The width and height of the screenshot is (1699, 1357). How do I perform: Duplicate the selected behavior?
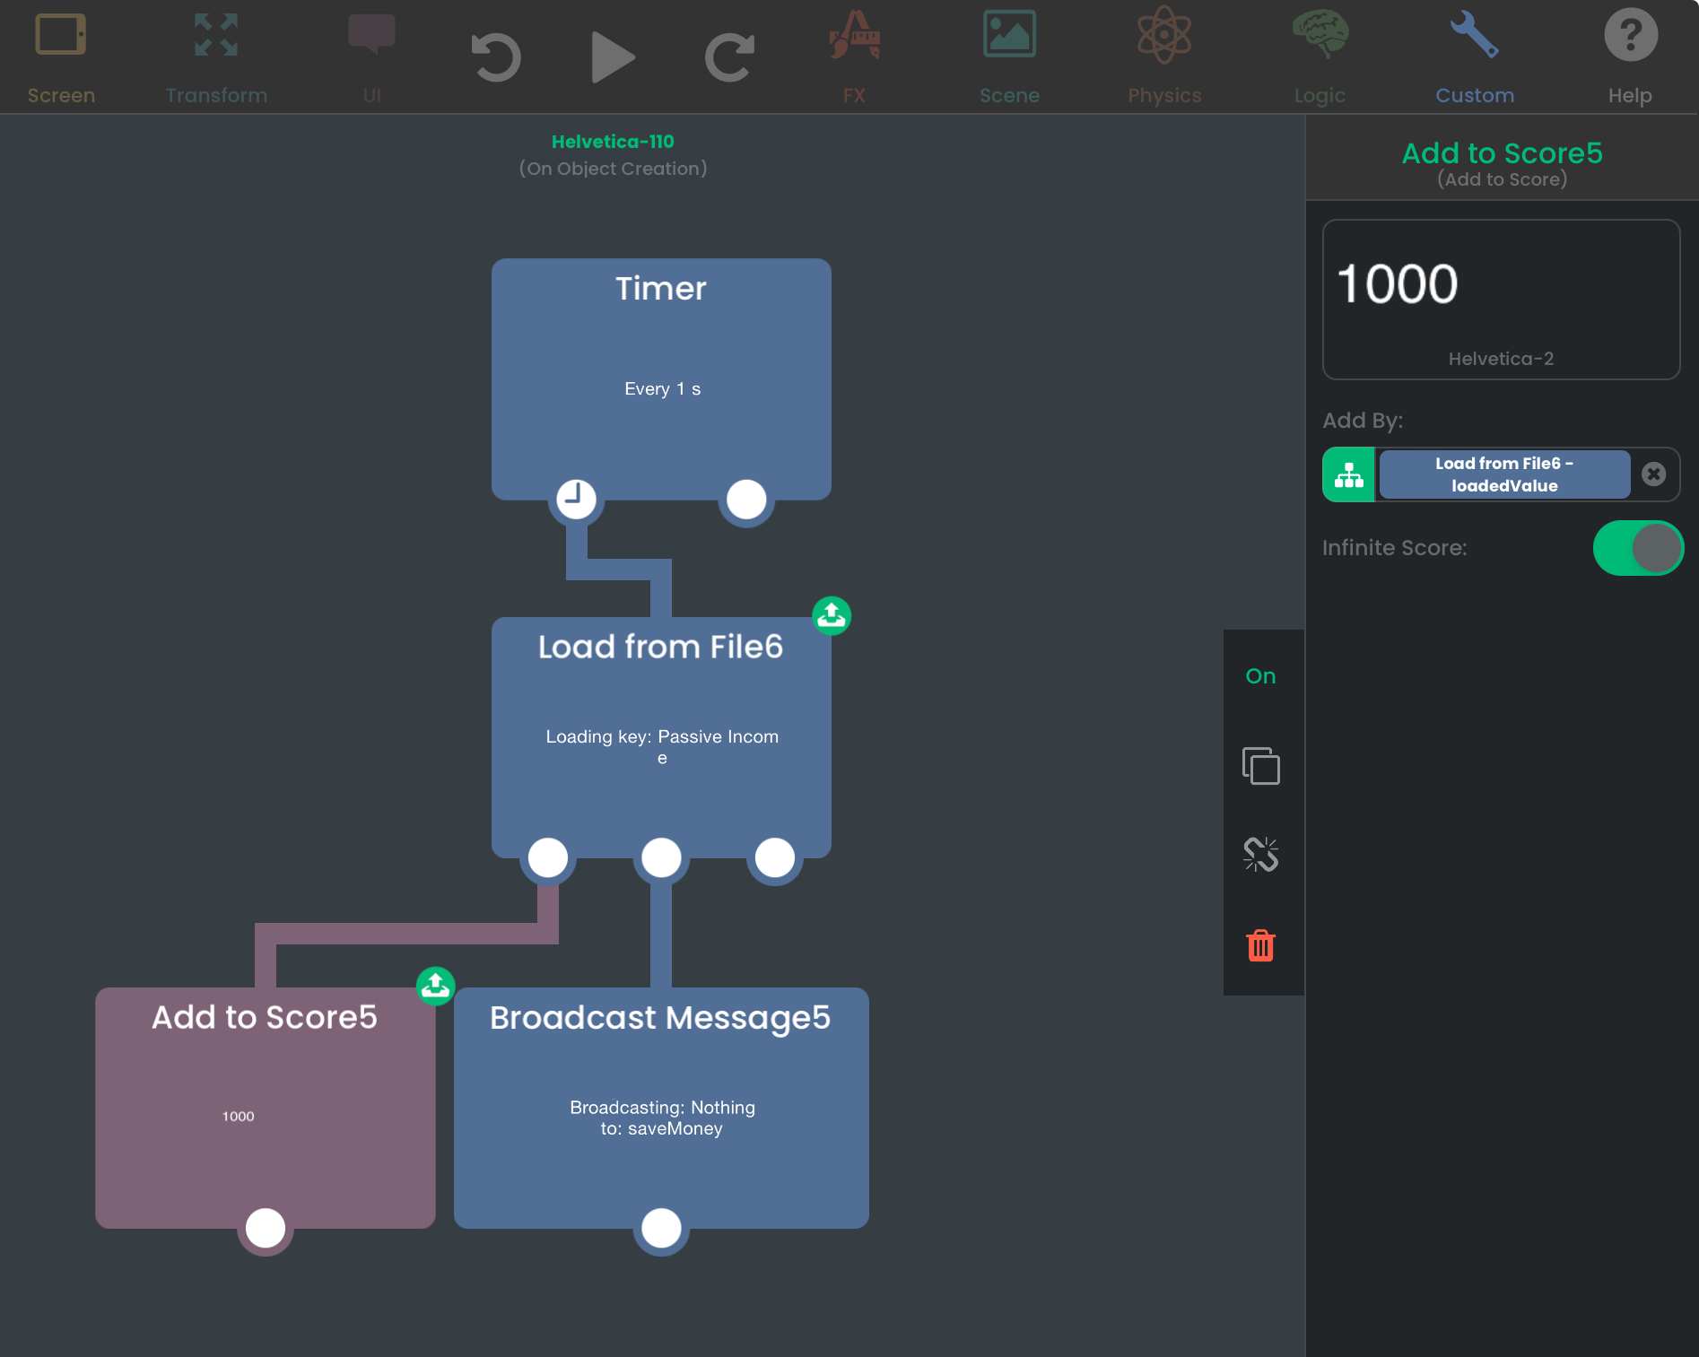[x=1261, y=766]
